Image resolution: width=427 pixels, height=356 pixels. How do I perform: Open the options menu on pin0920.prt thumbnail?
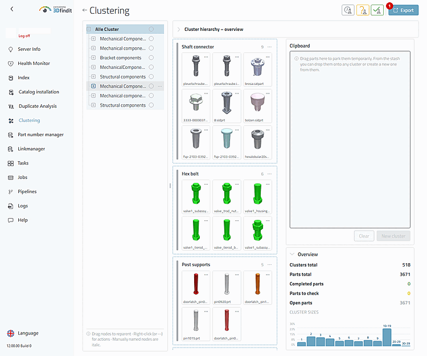(237, 275)
